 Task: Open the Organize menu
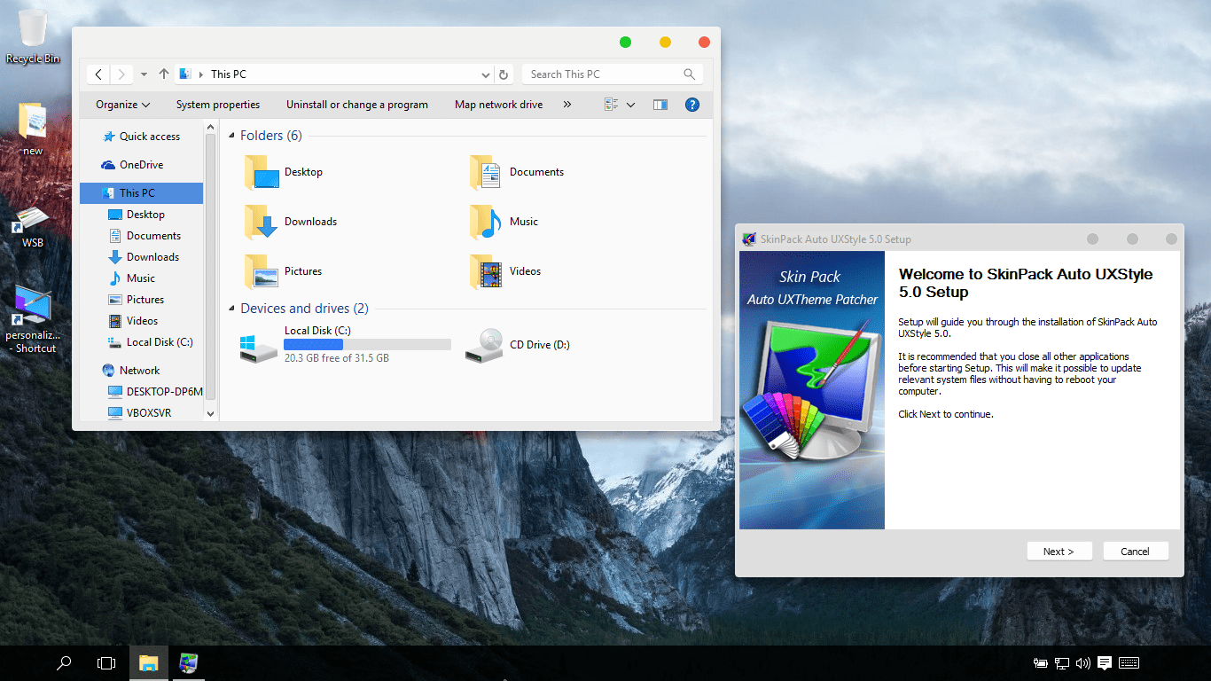tap(123, 105)
